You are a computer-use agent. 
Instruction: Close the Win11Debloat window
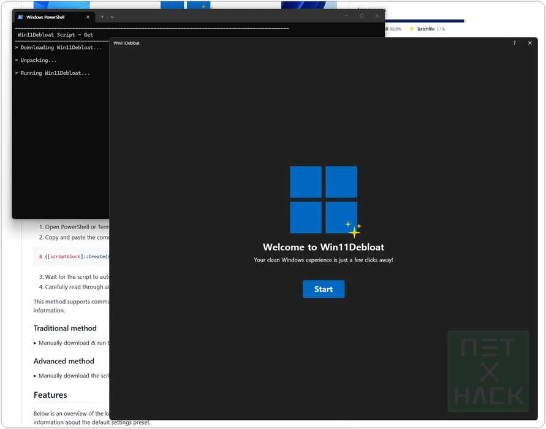click(530, 43)
